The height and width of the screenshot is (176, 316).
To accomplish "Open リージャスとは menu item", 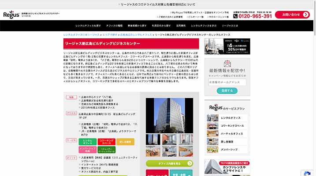I will coord(230,26).
